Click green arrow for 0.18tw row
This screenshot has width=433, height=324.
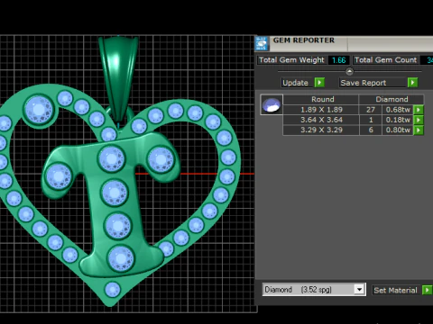[419, 120]
